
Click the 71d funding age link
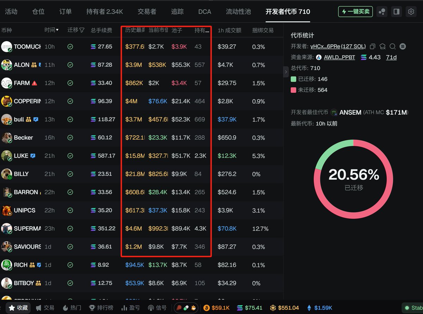[391, 57]
